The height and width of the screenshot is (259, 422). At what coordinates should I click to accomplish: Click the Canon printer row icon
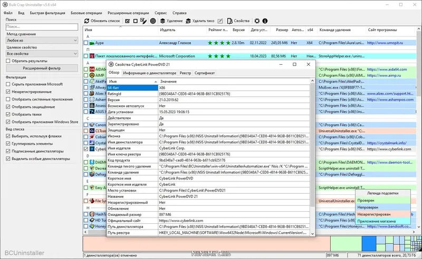pyautogui.click(x=92, y=125)
